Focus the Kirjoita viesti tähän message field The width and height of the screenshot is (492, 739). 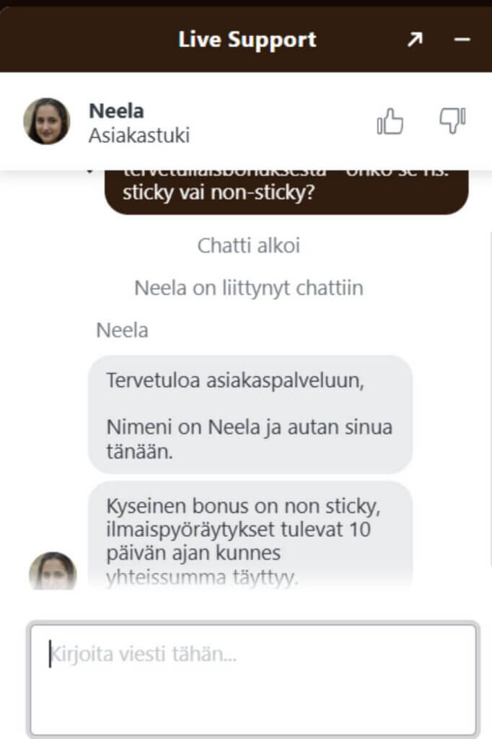(x=253, y=679)
